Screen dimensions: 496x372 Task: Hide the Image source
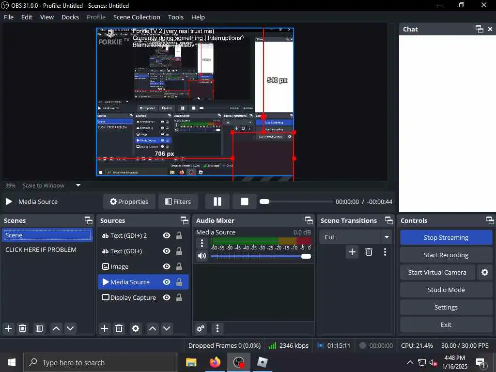167,267
